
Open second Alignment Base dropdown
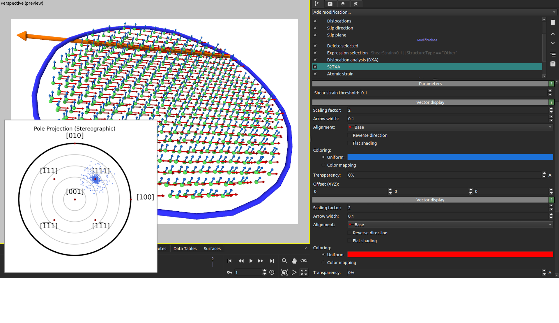(450, 225)
